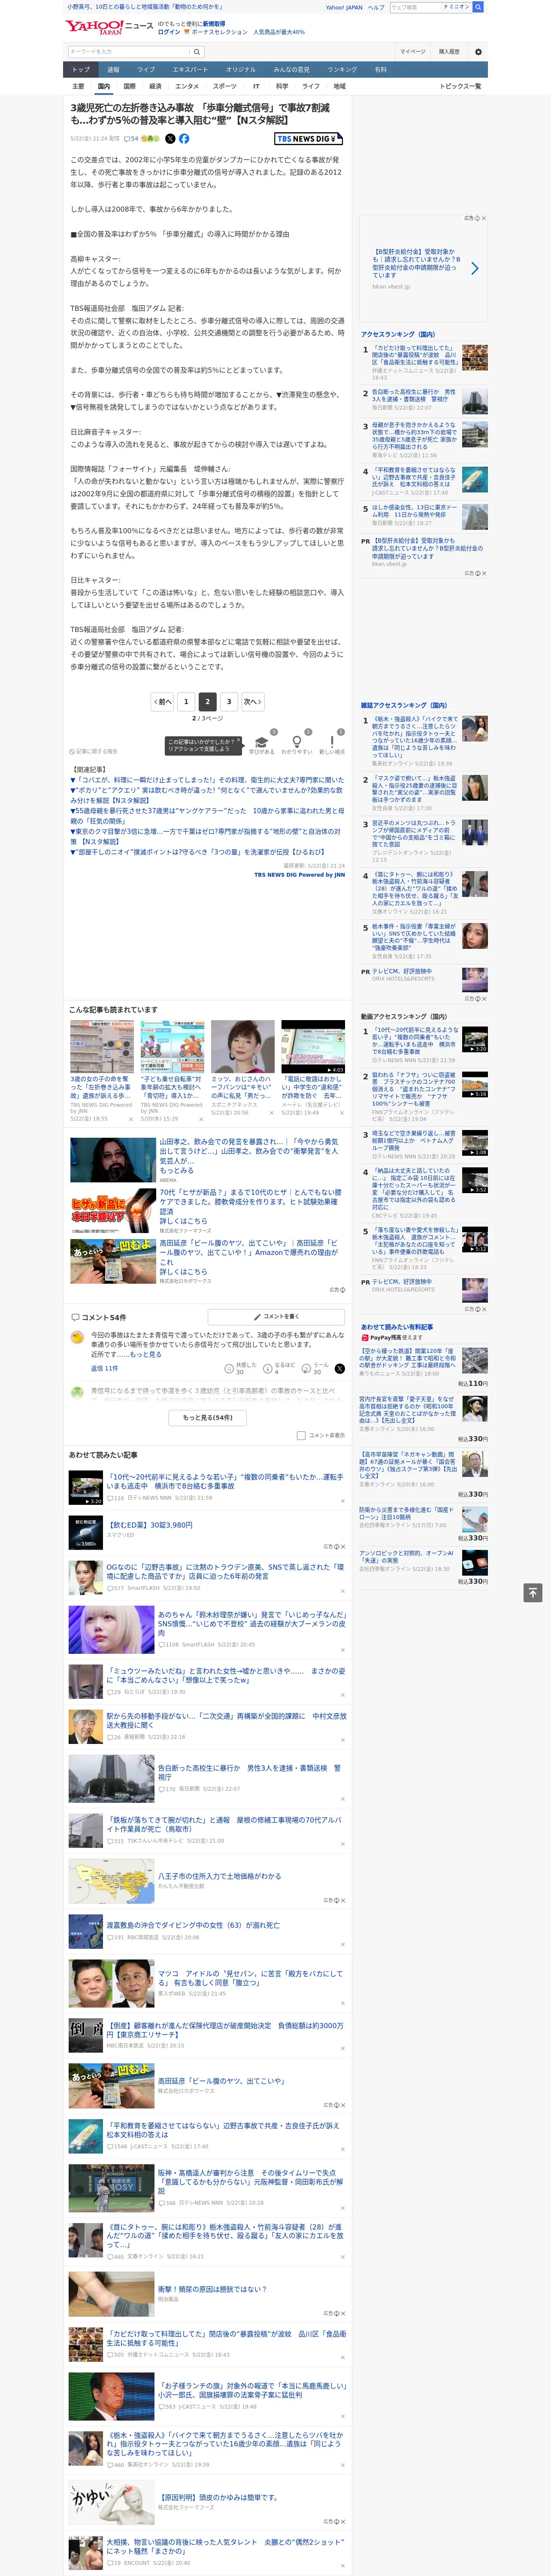Image resolution: width=551 pixels, height=2576 pixels.
Task: Click the ウェブ検索 input field at top
Action: click(x=415, y=7)
